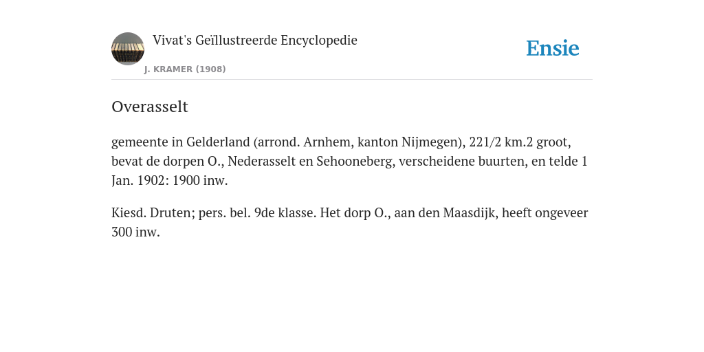Select the author J. KRAMER (1908)
Image resolution: width=704 pixels, height=352 pixels.
[x=185, y=69]
